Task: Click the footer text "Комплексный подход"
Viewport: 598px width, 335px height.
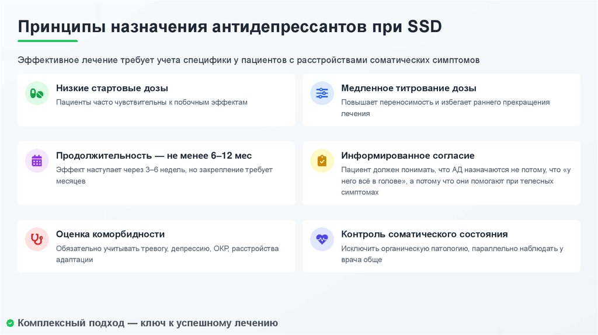Action: tap(147, 323)
